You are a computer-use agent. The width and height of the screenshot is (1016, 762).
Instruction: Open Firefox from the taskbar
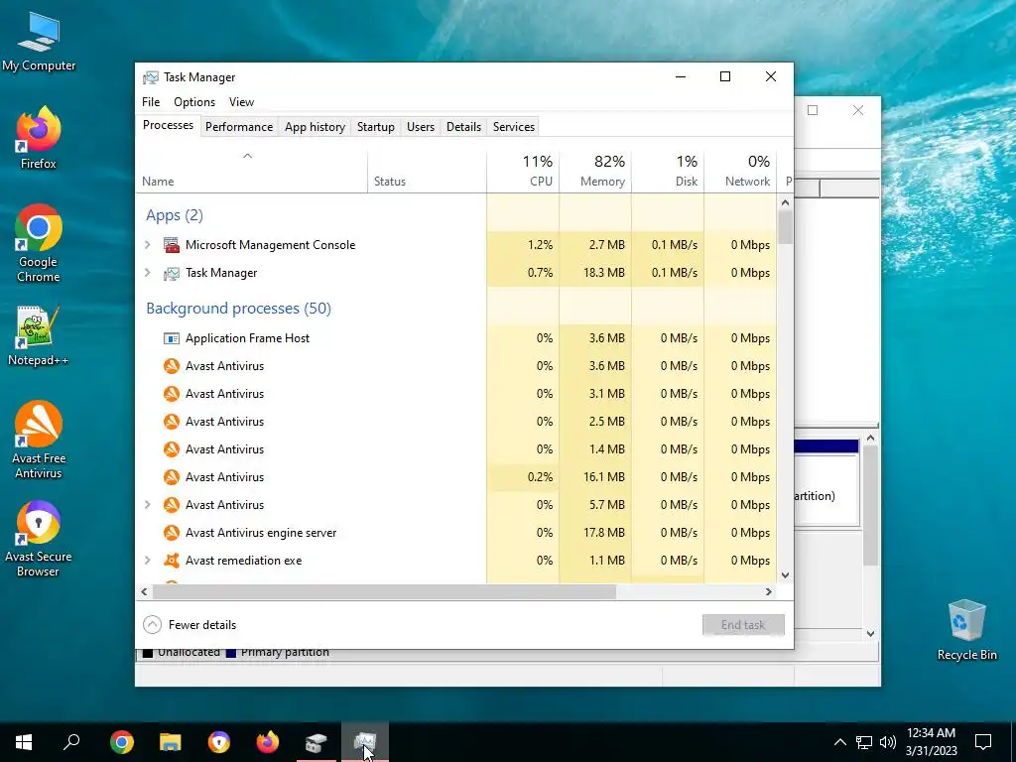pos(268,742)
